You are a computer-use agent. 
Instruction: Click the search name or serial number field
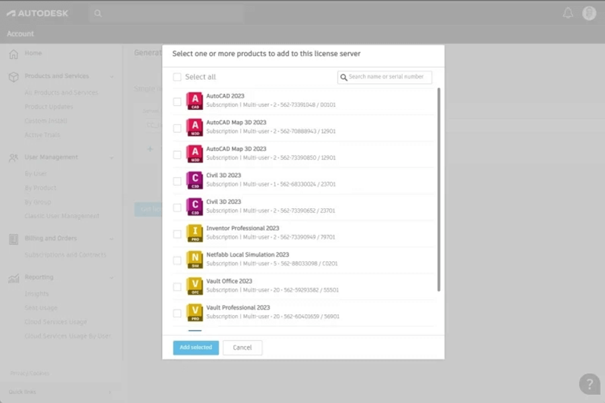[x=389, y=77]
